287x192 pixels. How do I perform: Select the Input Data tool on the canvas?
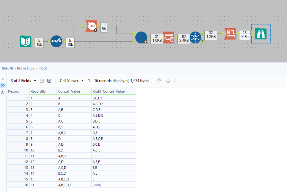[x=25, y=41]
